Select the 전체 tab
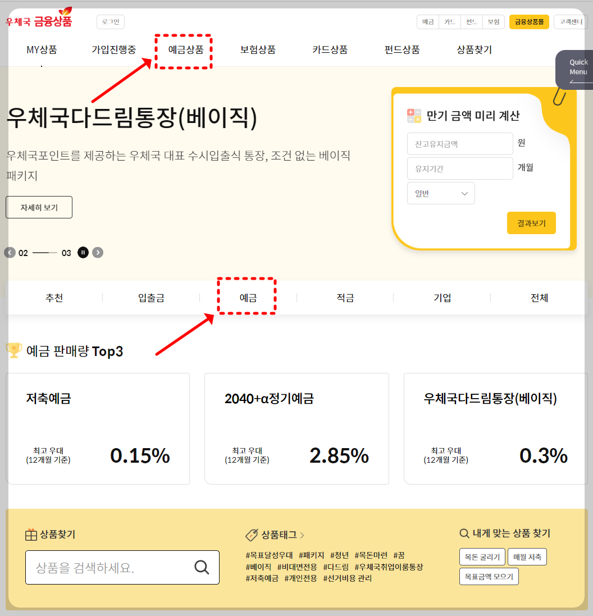593x616 pixels. point(539,298)
